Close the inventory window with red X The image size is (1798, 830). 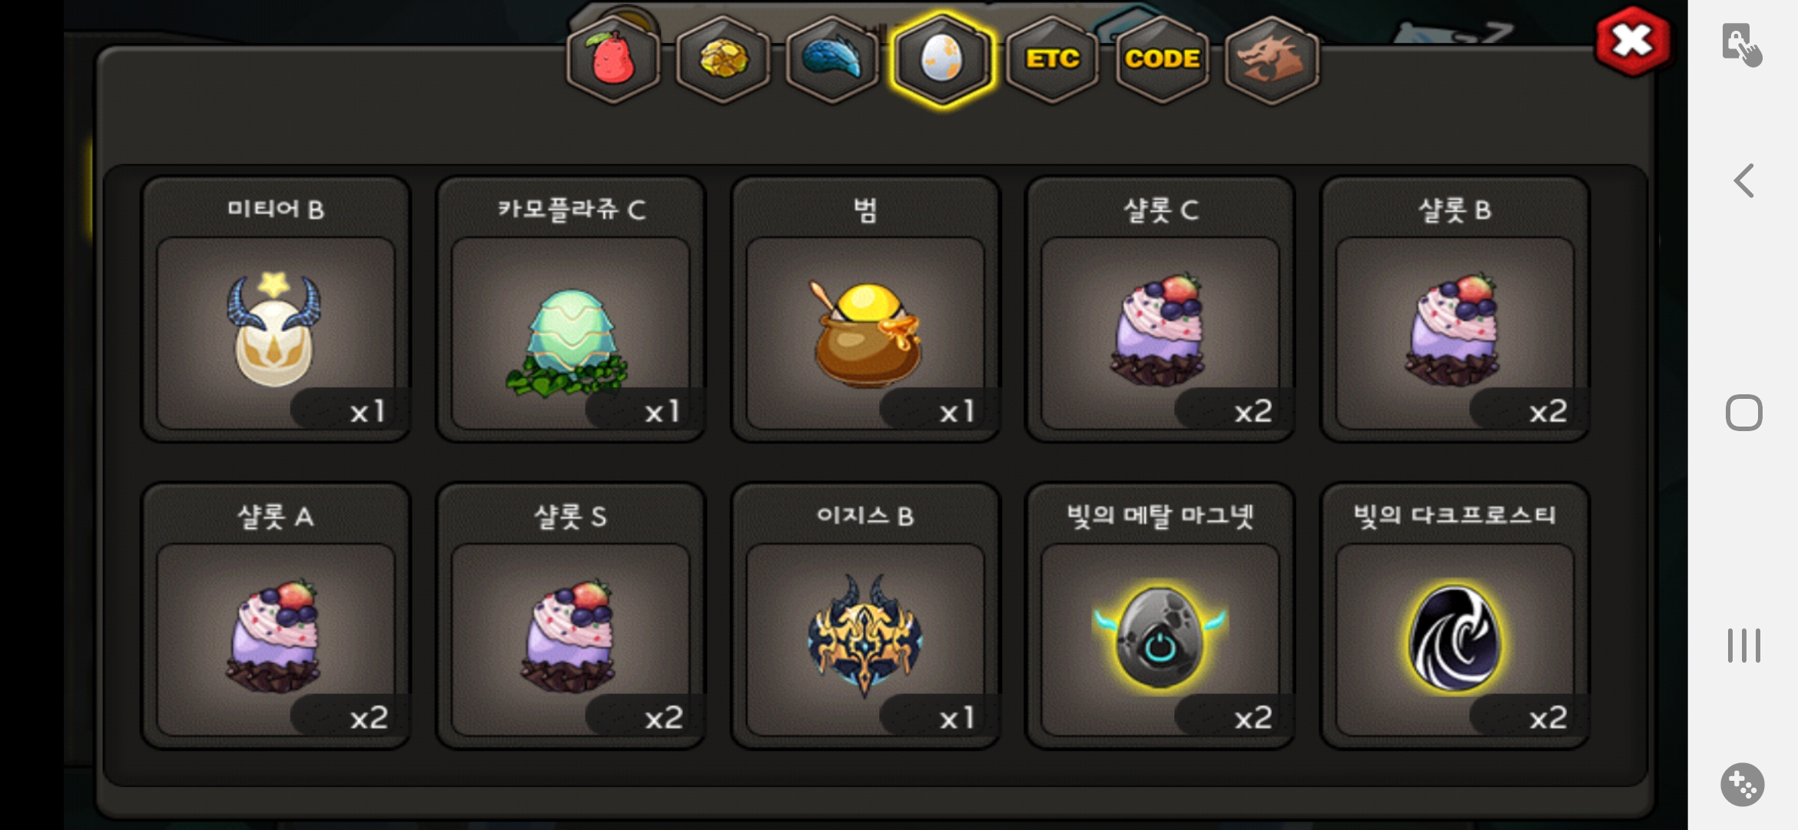pos(1632,41)
